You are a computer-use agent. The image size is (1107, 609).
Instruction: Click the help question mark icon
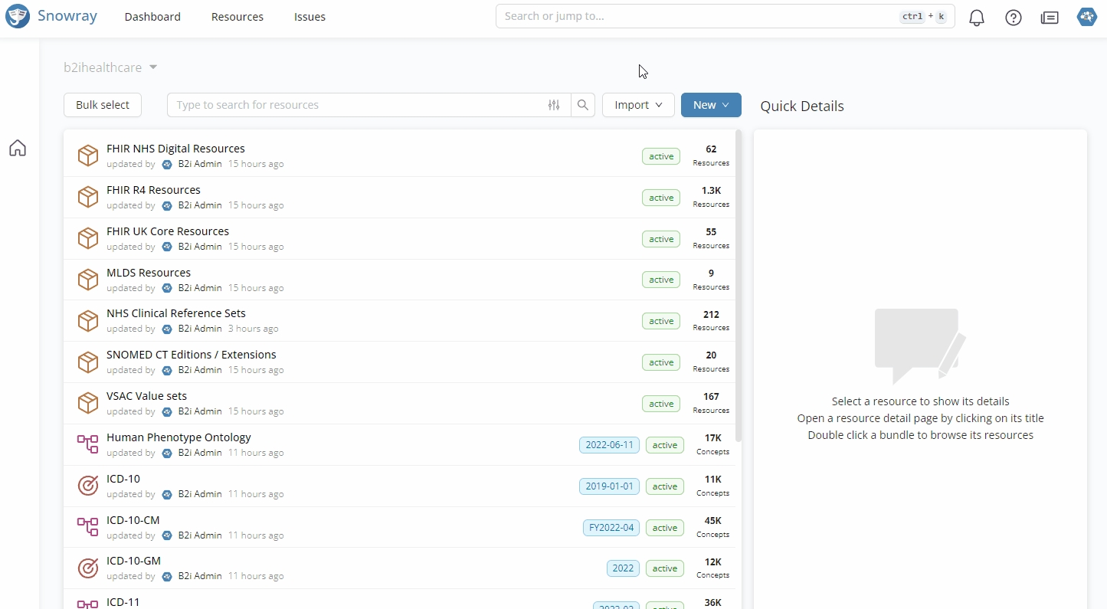1014,18
